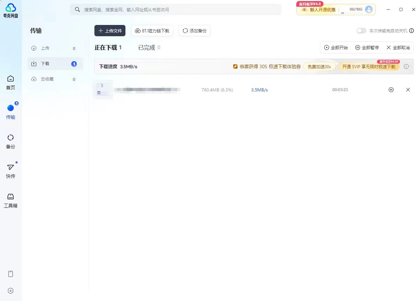Click 免费加速30s button

tap(319, 66)
